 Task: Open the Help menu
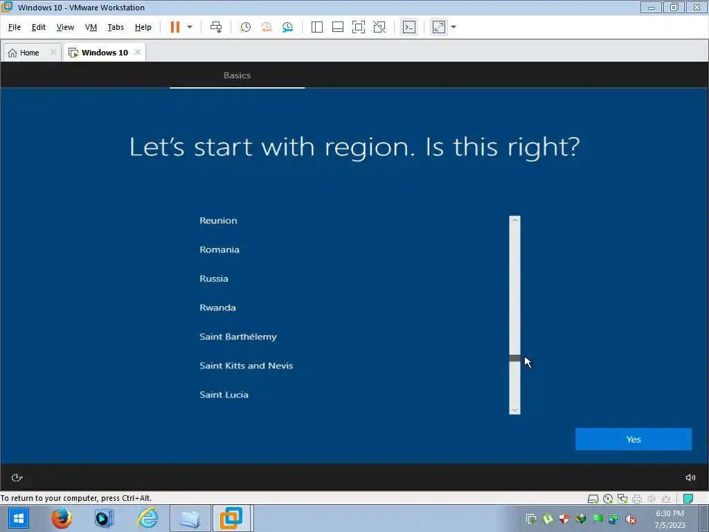(x=143, y=27)
